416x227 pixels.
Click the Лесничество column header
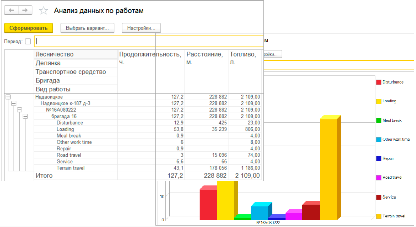(55, 54)
